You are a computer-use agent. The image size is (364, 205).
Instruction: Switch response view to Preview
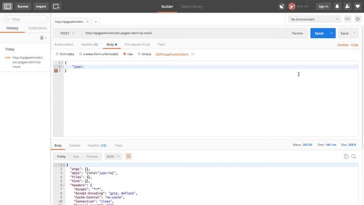(92, 157)
